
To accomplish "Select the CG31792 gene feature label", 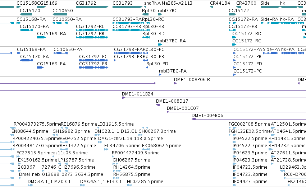I will tap(86, 3).
